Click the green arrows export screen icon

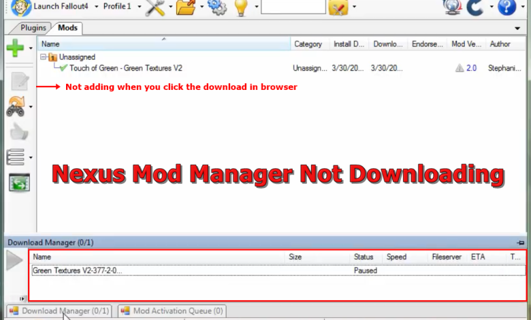pos(19,183)
